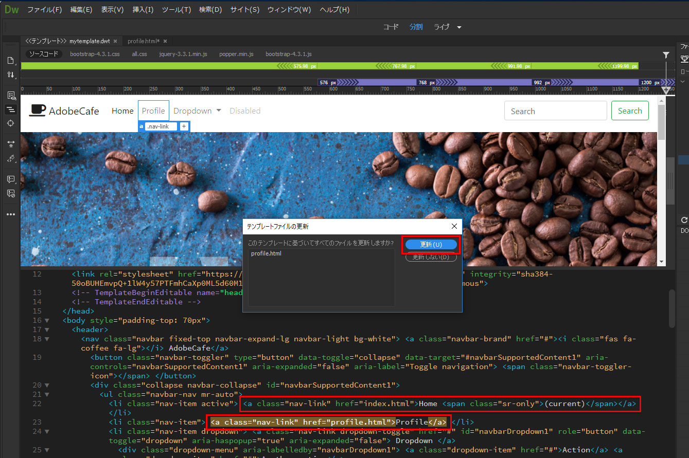Image resolution: width=689 pixels, height=458 pixels.
Task: Click the Apply Comment icon
Action: click(x=11, y=179)
